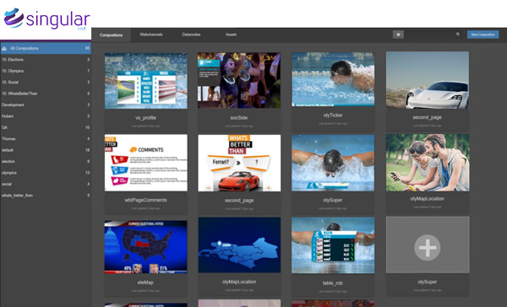Click the table_rob composition title
Viewport: 507px width, 307px height.
point(333,283)
